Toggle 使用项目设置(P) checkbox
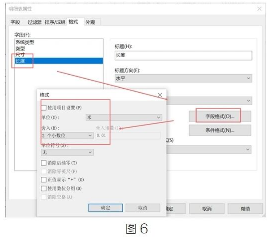Screen dimensions: 278x237 coord(44,108)
